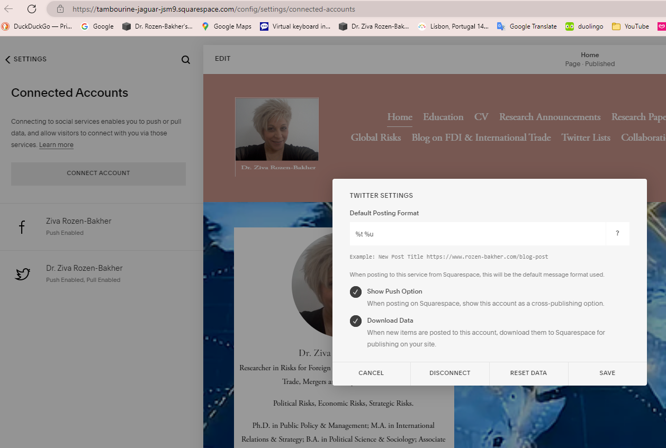The image size is (666, 448).
Task: Click the Learn more link
Action: click(56, 145)
